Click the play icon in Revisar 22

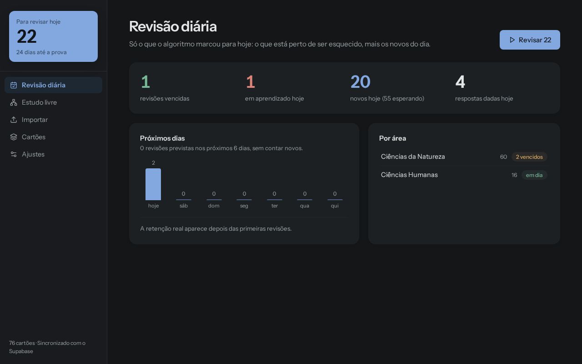[512, 40]
